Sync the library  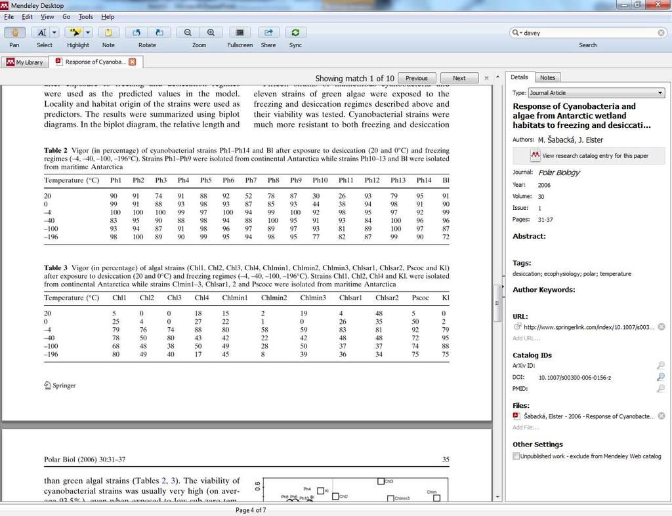(295, 33)
